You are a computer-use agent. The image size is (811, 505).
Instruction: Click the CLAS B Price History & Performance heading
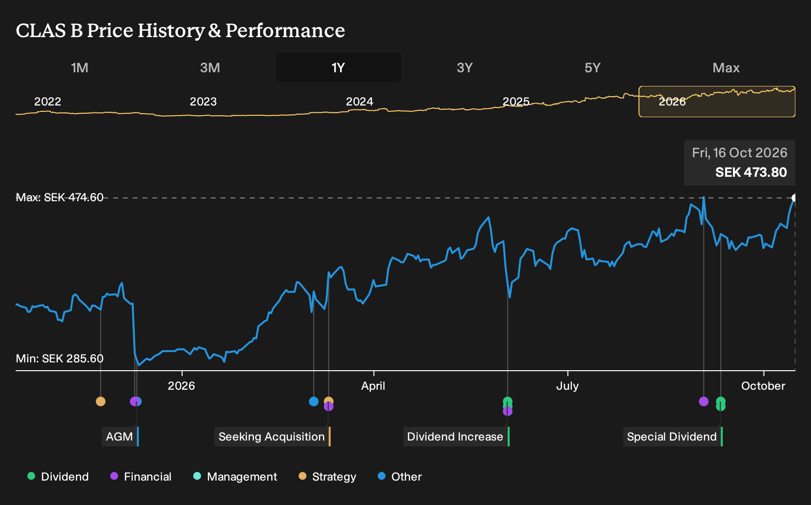point(181,31)
